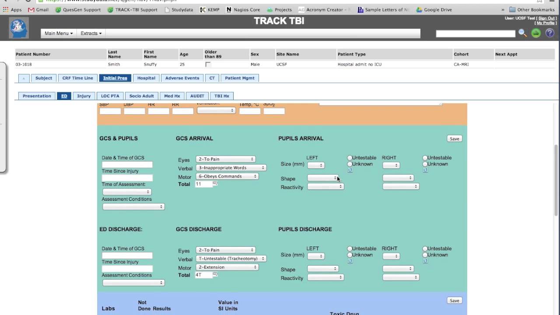Open the Main Menu dropdown
The height and width of the screenshot is (315, 560).
click(x=59, y=33)
